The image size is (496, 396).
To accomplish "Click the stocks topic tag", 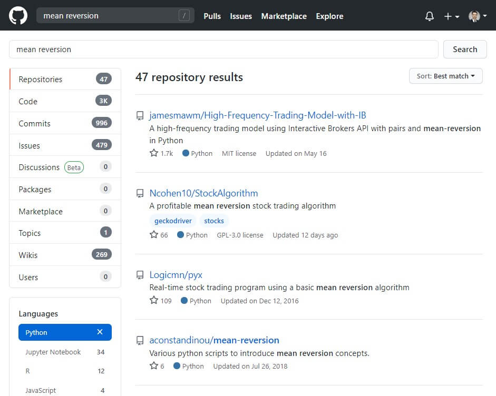I will [214, 221].
